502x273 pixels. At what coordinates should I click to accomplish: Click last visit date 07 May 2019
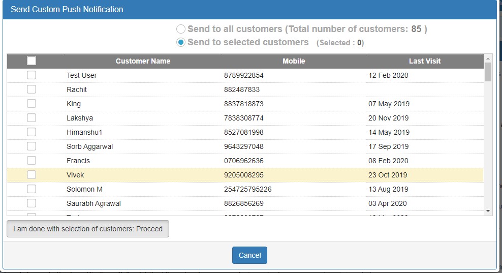(x=389, y=104)
